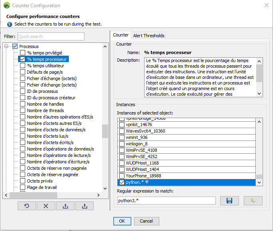Save the regular expression with the floppy icon
The image size is (273, 231).
tap(229, 201)
